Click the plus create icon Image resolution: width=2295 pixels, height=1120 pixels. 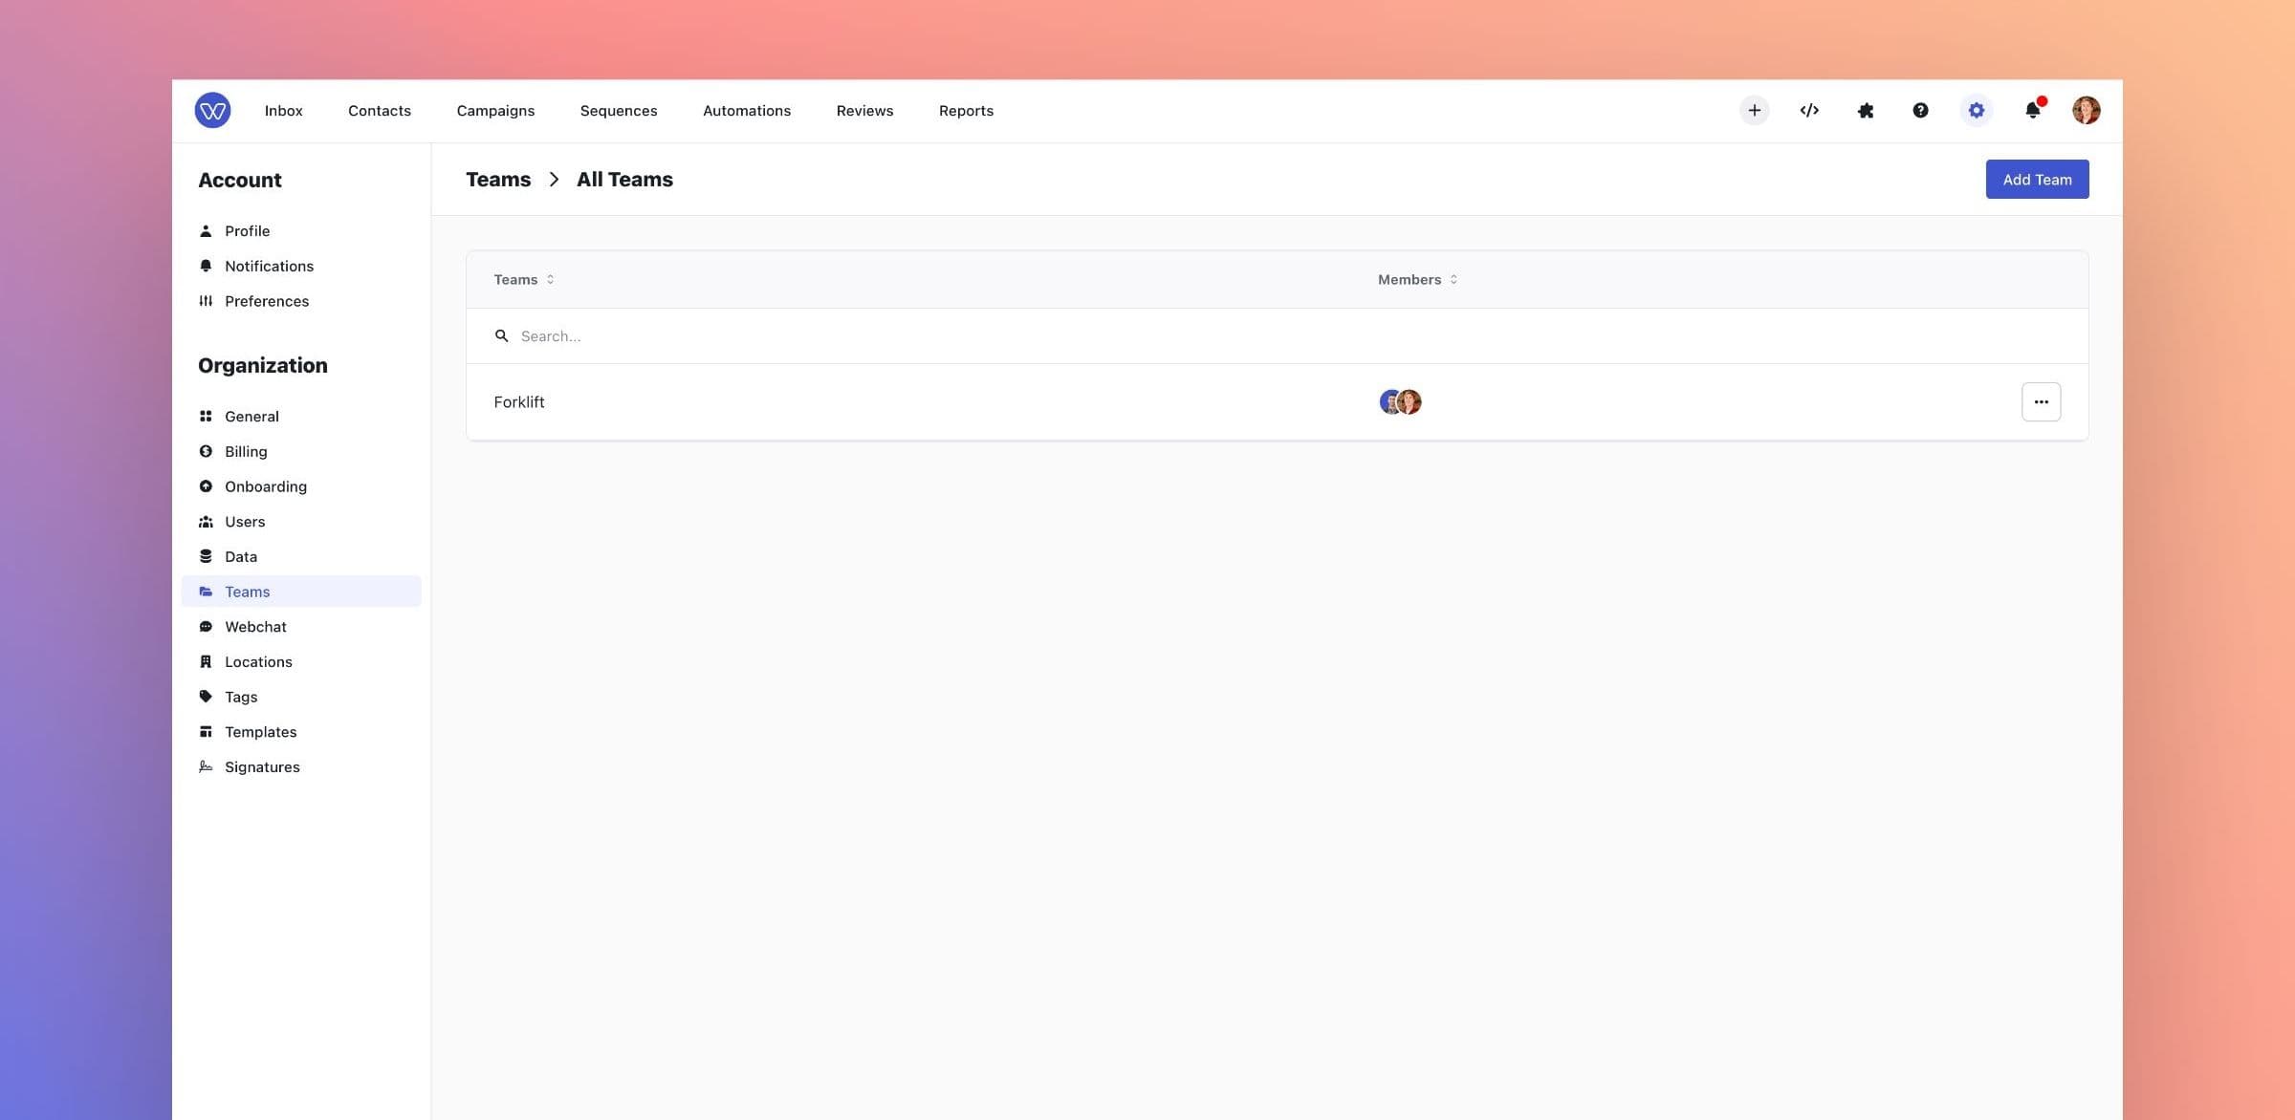point(1754,111)
